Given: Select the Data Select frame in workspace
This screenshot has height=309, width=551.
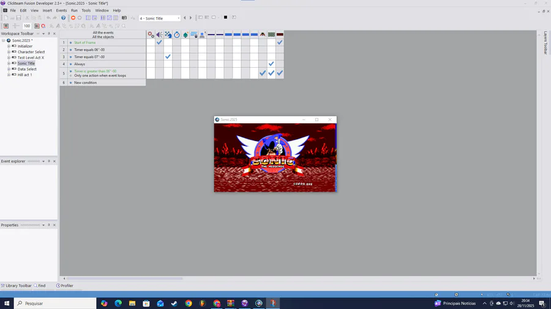Looking at the screenshot, I should pos(27,69).
